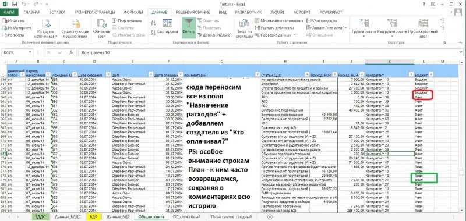Sort descending with Z-A icon
The height and width of the screenshot is (221, 466).
(154, 32)
